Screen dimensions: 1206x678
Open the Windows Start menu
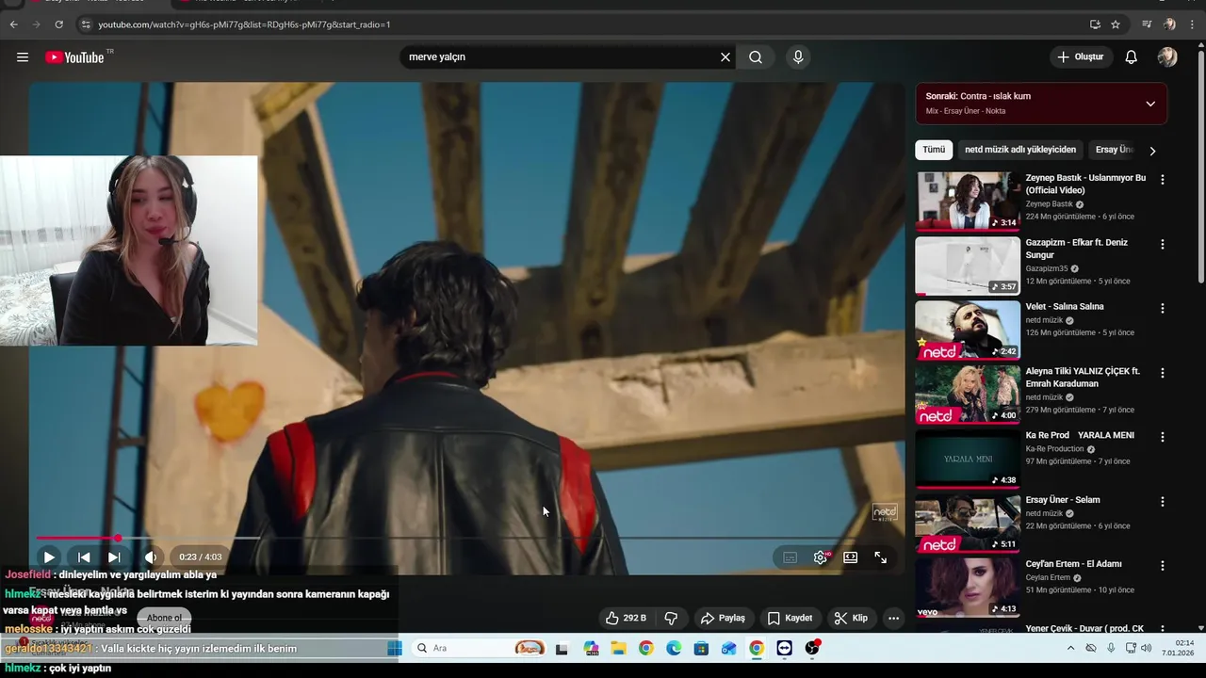[x=395, y=648]
